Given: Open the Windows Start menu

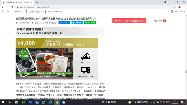Looking at the screenshot, I should [x=3, y=102].
